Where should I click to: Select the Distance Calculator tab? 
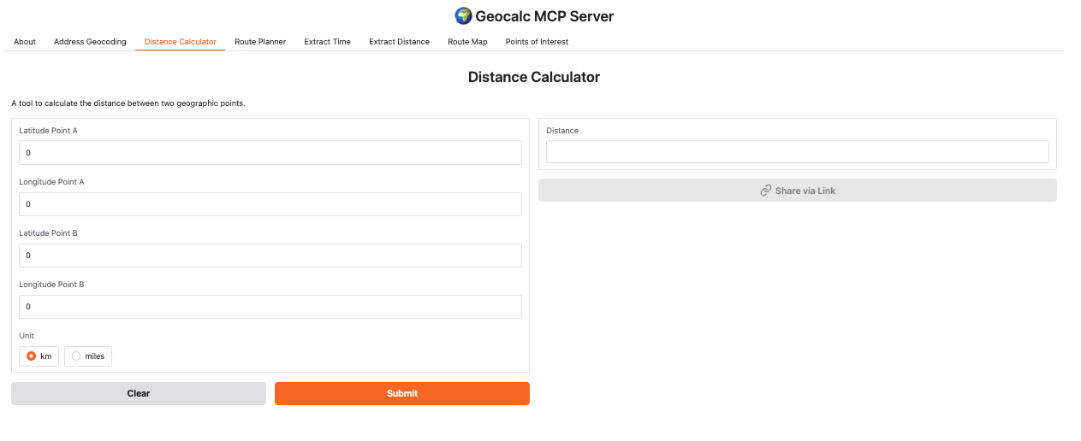(x=180, y=42)
